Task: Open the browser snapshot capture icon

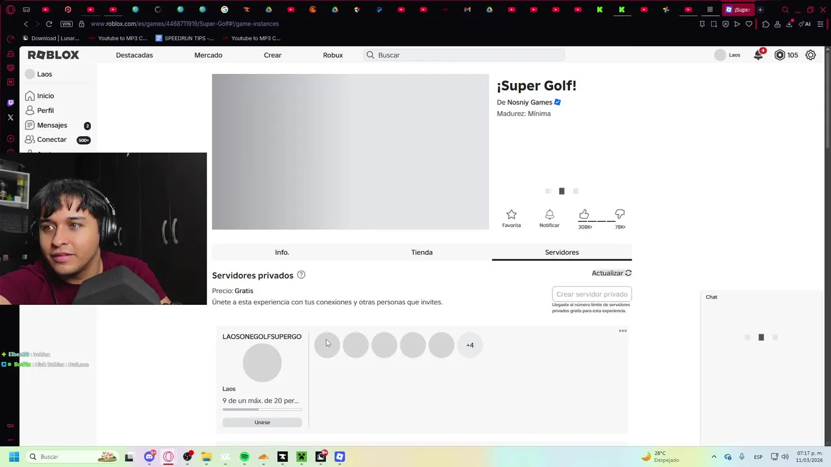Action: point(713,24)
